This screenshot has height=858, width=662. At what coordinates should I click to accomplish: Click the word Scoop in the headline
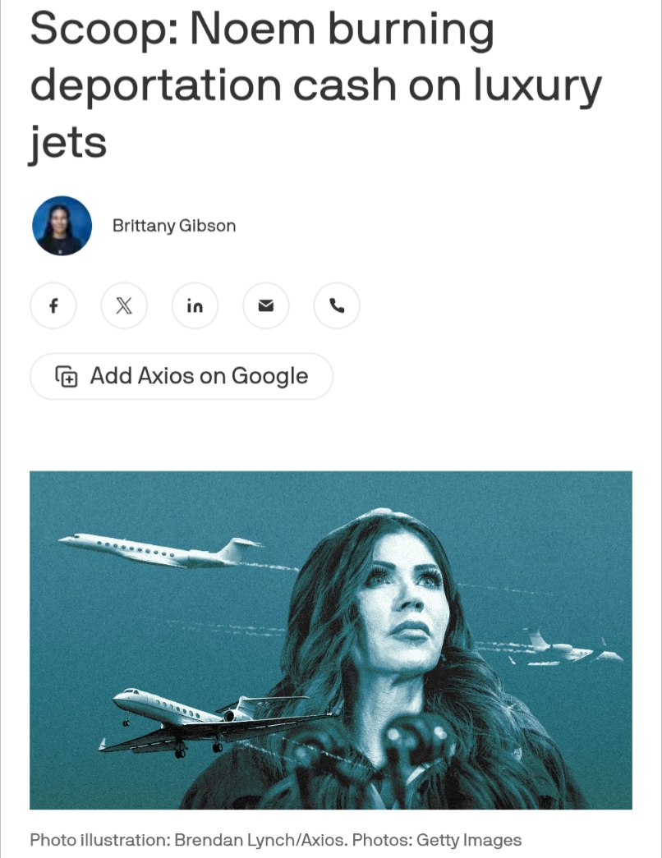pyautogui.click(x=104, y=29)
